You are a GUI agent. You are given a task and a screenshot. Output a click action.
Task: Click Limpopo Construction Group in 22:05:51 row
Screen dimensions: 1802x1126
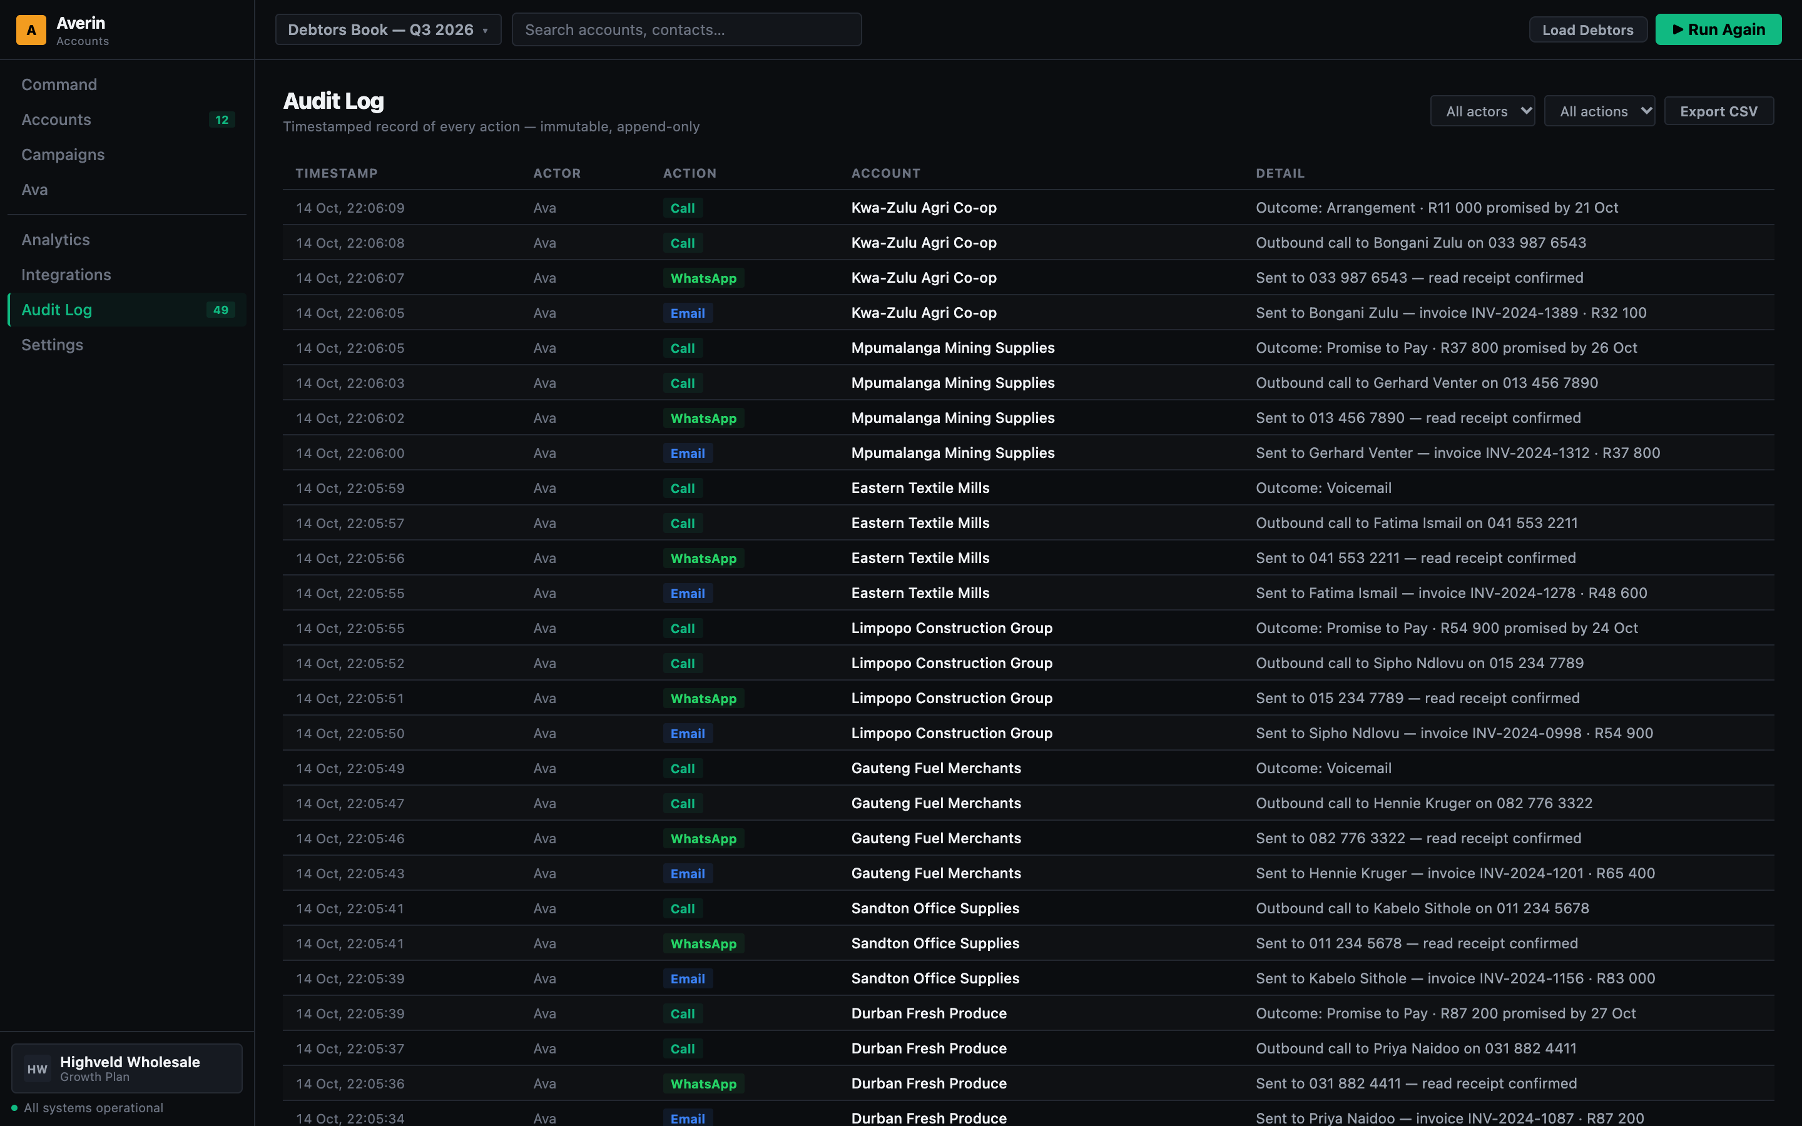952,697
